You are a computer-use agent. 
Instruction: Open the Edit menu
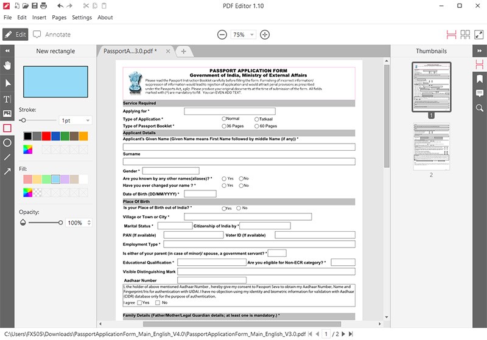click(22, 18)
